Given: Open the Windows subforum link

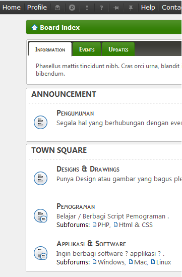Looking at the screenshot, I should 112,262.
